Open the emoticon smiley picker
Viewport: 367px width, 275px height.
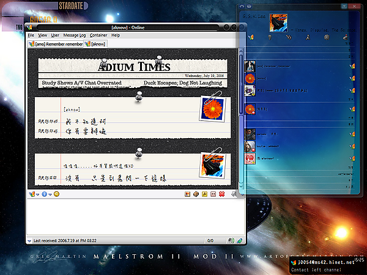56,194
